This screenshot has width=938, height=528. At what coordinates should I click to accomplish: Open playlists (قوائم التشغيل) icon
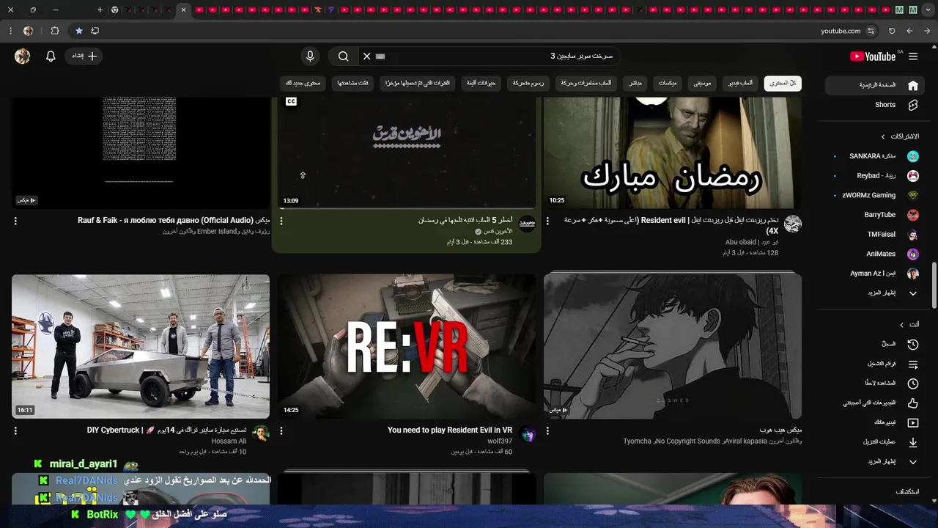point(913,364)
